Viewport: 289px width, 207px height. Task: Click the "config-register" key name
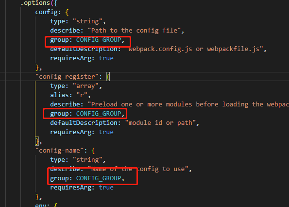67,77
